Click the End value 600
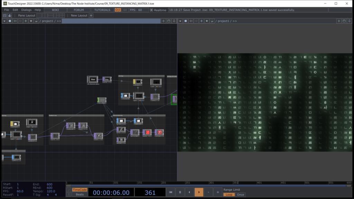 click(49, 184)
